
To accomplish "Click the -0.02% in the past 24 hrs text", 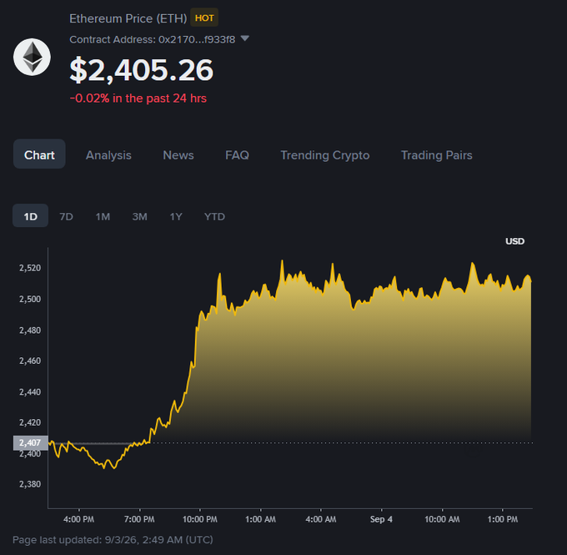I will [138, 98].
